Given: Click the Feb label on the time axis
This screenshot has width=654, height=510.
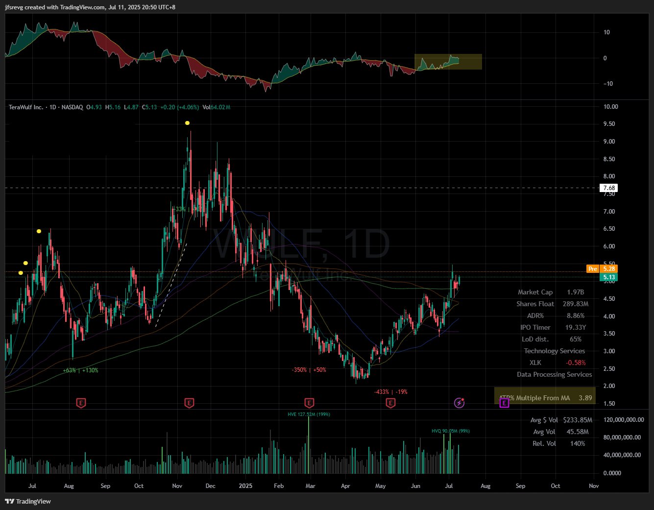Looking at the screenshot, I should [x=279, y=486].
